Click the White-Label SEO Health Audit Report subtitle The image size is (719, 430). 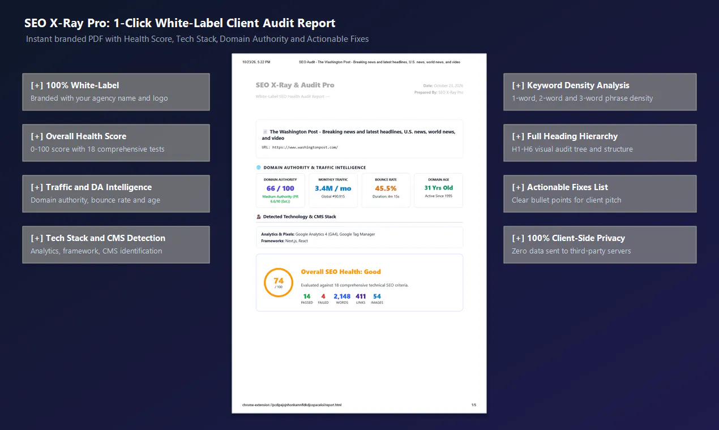click(293, 97)
